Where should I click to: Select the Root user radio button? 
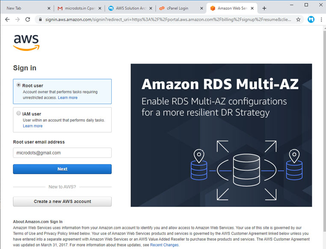pyautogui.click(x=18, y=85)
